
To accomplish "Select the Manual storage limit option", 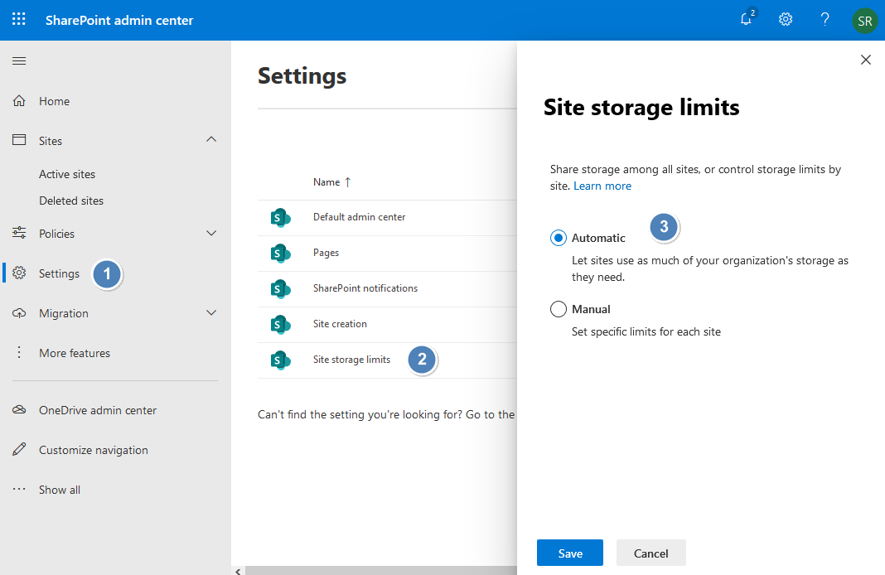I will 559,308.
